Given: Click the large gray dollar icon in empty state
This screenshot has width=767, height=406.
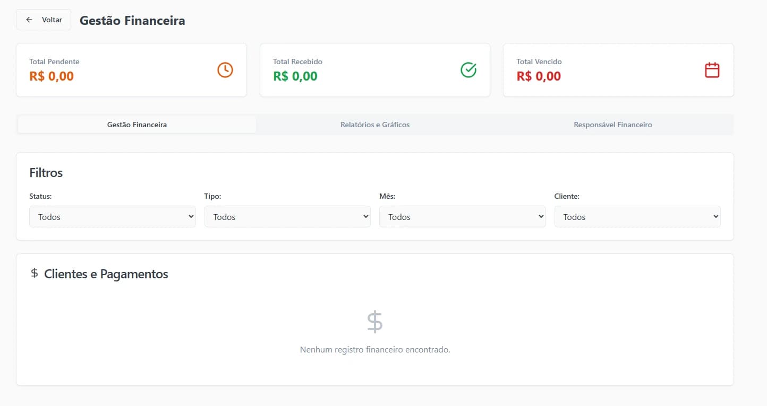Looking at the screenshot, I should 375,320.
